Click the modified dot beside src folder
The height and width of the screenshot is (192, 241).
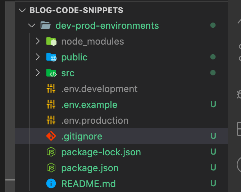[213, 73]
